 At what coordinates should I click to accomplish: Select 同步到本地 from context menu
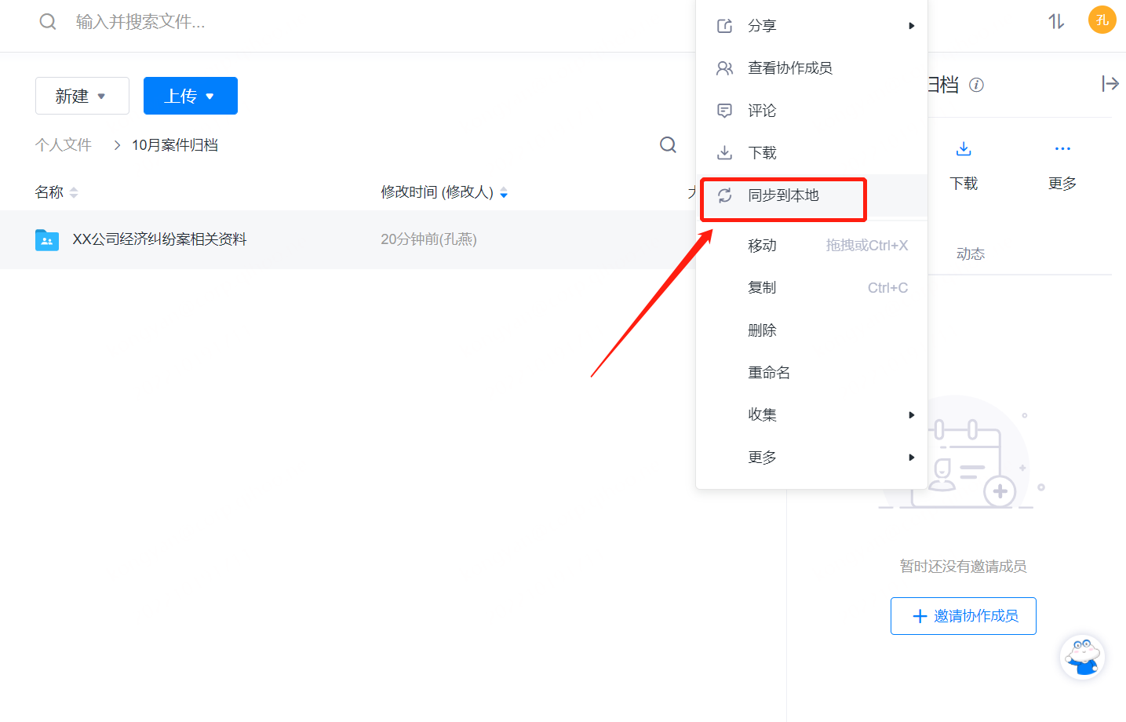(x=783, y=195)
